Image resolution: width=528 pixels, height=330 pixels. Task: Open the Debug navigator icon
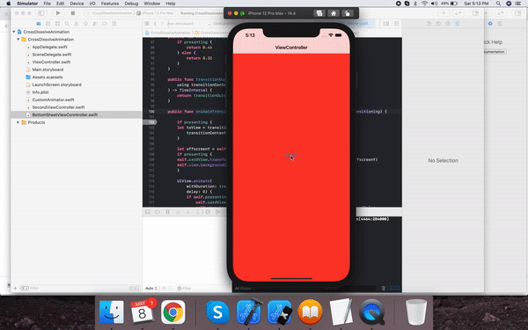[95, 24]
